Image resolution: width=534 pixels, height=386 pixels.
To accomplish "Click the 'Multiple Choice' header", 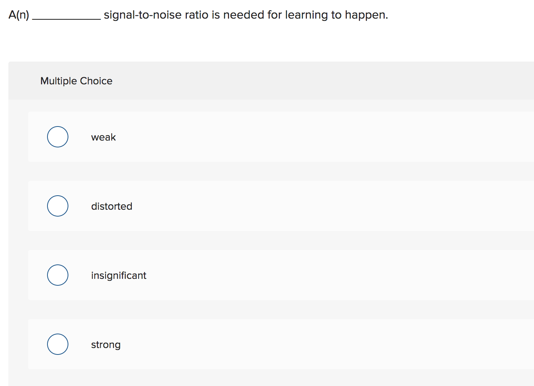I will pos(76,81).
